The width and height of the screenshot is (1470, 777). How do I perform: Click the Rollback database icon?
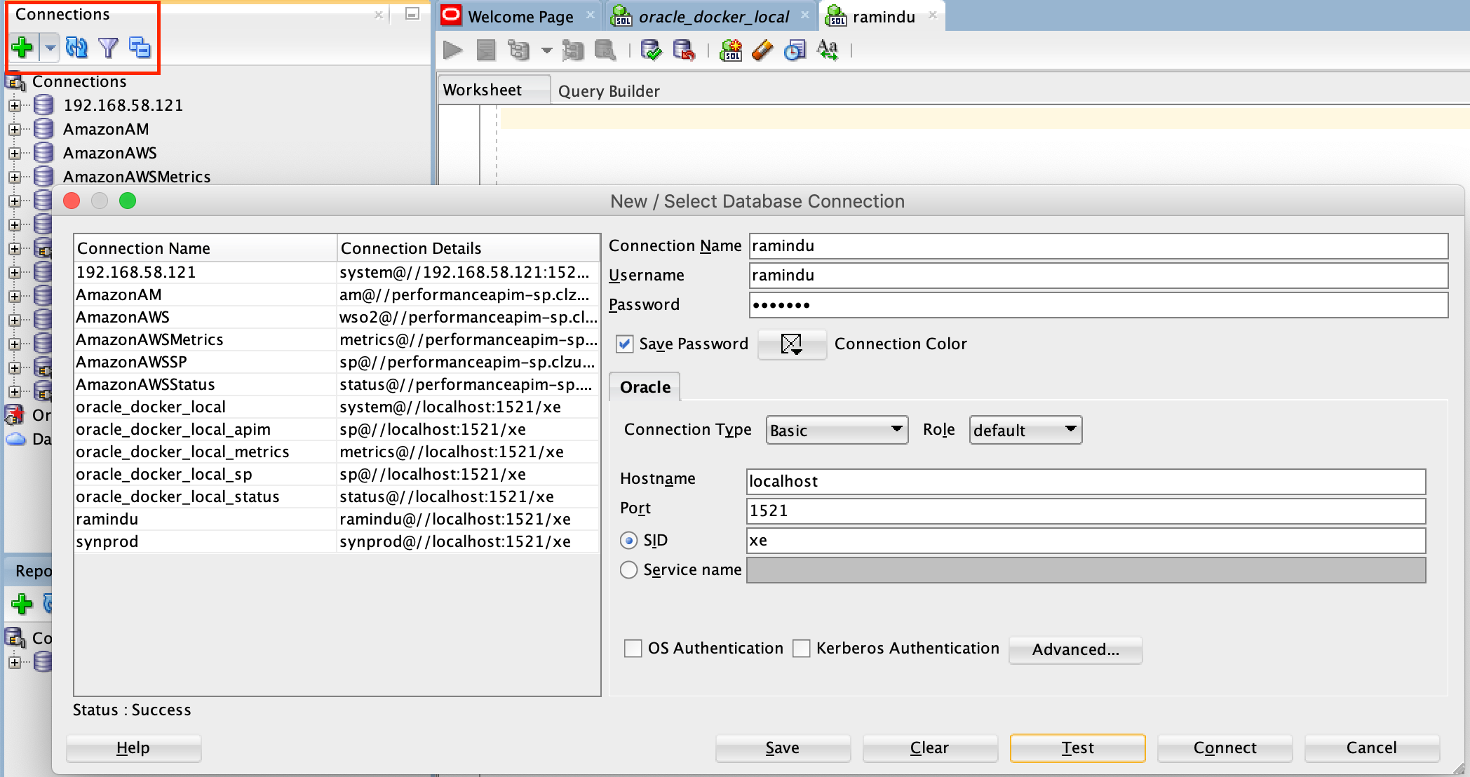[x=684, y=50]
